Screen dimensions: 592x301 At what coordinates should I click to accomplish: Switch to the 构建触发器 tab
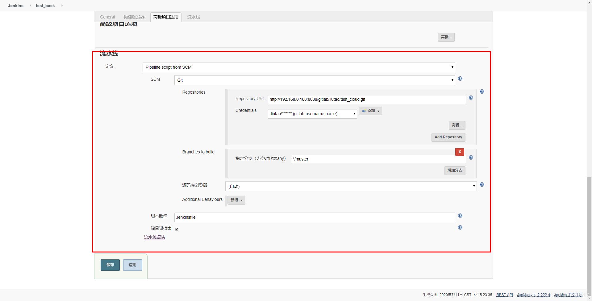coord(134,17)
